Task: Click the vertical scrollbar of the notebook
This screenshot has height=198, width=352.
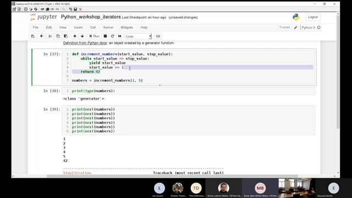Action: pyautogui.click(x=338, y=72)
